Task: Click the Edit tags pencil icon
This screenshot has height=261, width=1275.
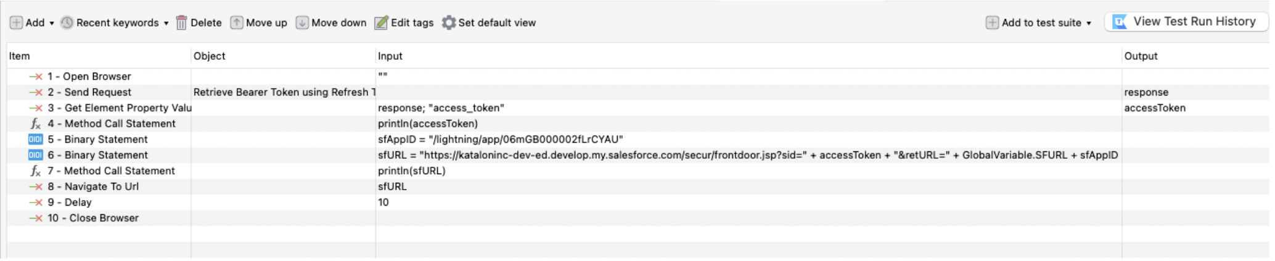Action: pos(382,23)
